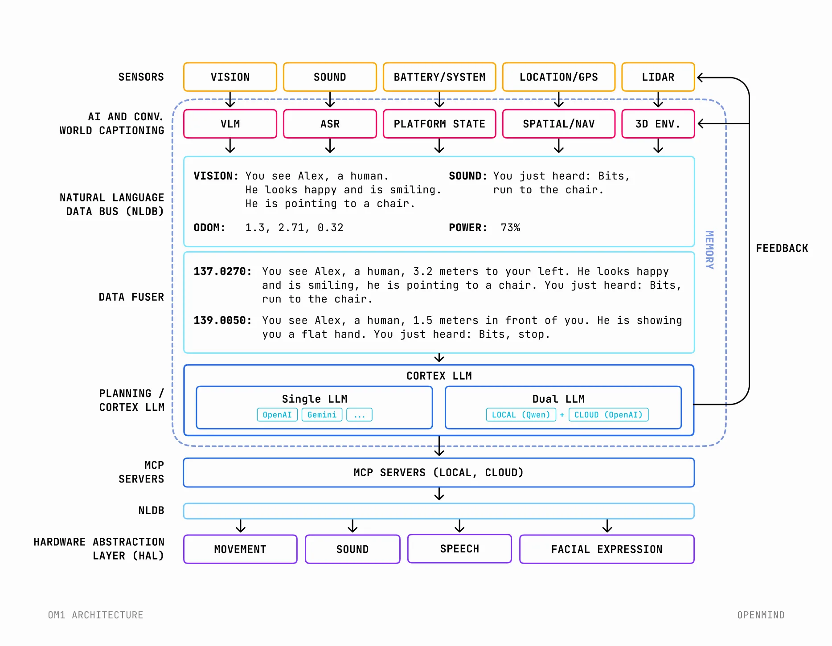The height and width of the screenshot is (646, 832).
Task: Click the SOUND: label in the NLDB panel
Action: point(468,176)
